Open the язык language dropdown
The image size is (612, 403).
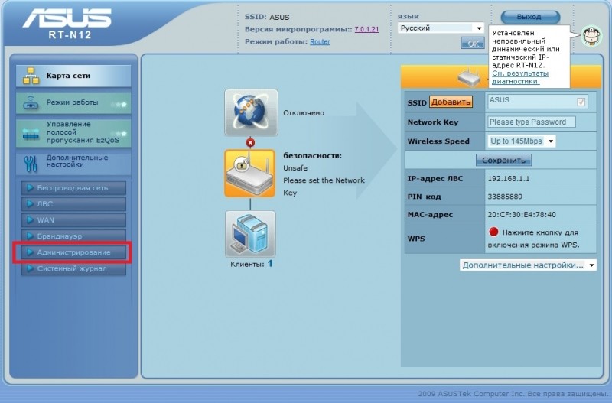[441, 28]
